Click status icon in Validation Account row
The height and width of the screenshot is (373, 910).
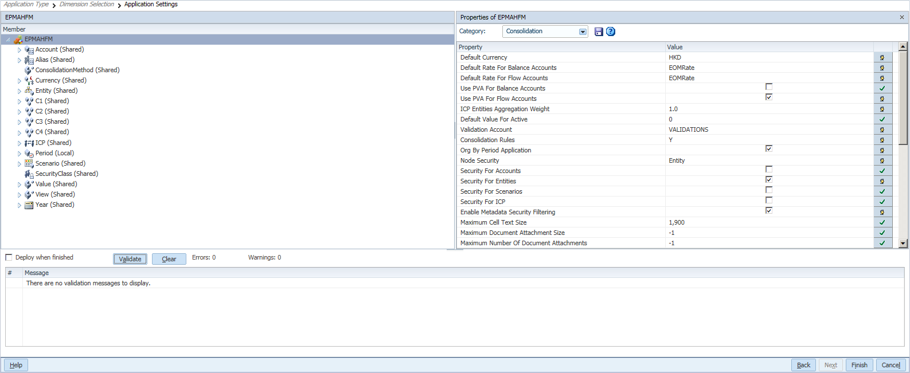click(882, 129)
